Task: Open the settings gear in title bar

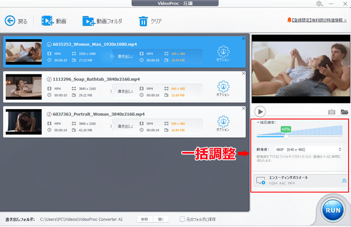Action: click(319, 4)
